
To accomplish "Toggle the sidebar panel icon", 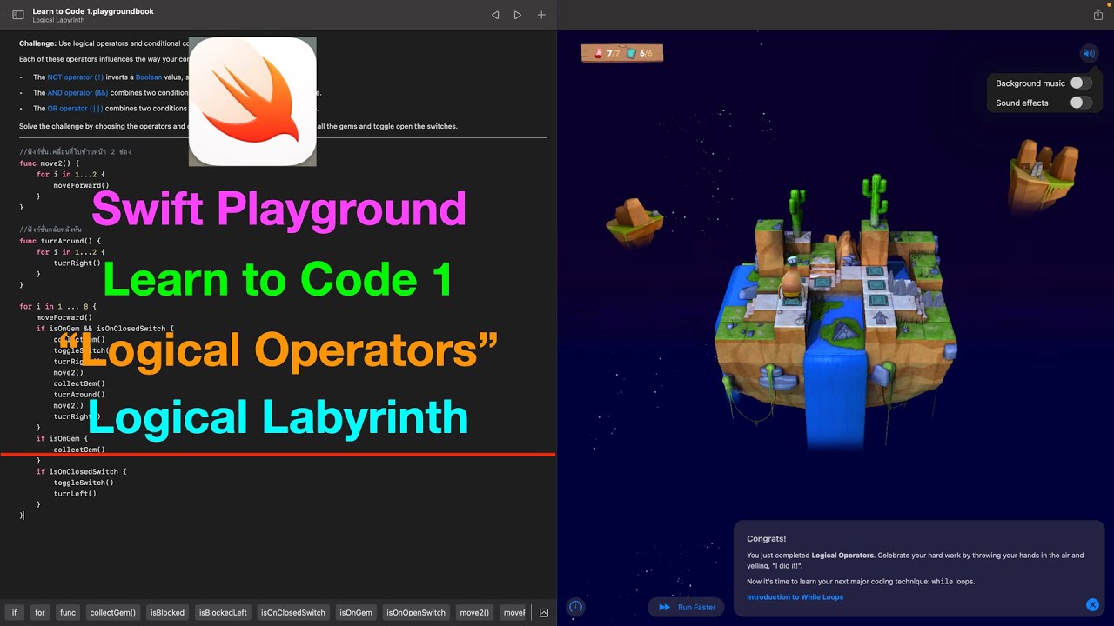I will (x=17, y=15).
